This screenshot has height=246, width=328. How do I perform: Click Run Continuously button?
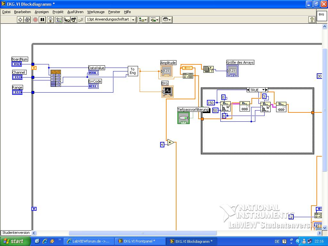tap(27, 20)
